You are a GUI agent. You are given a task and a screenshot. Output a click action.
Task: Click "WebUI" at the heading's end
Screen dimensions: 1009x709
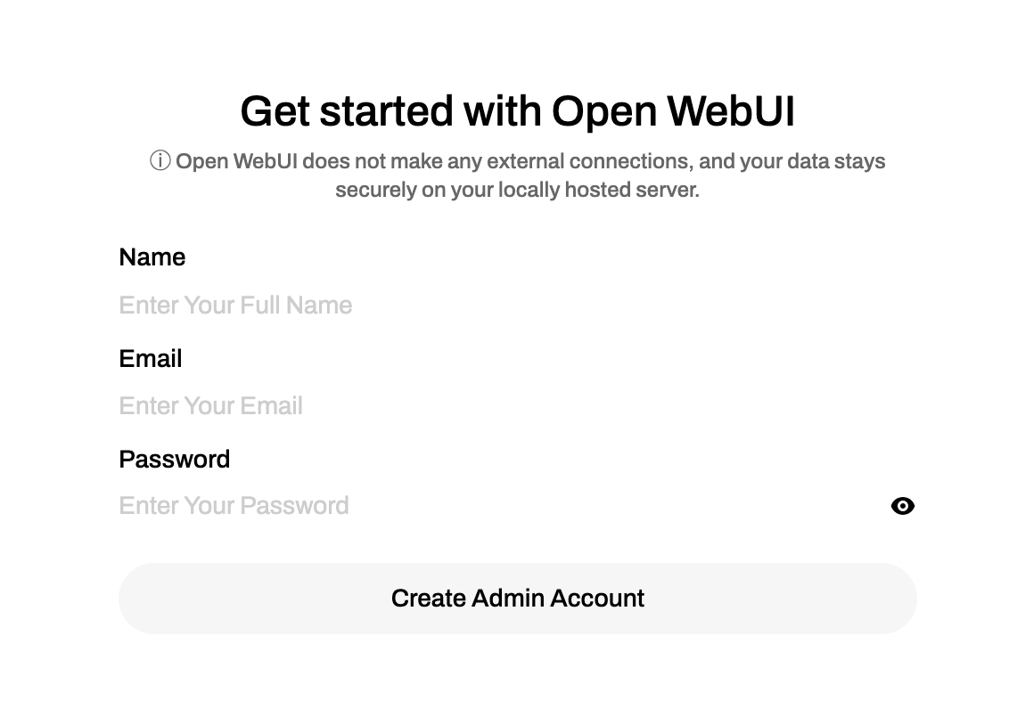point(731,112)
